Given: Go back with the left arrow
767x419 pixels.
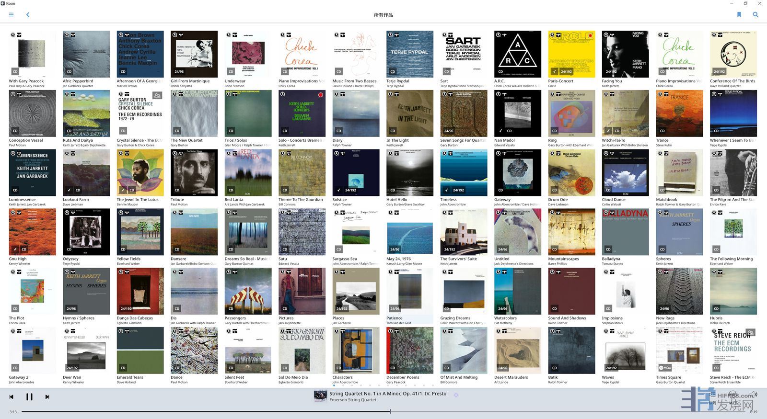Looking at the screenshot, I should (28, 15).
